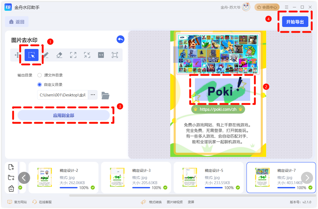Open the 在线客服 support link

(x=42, y=202)
